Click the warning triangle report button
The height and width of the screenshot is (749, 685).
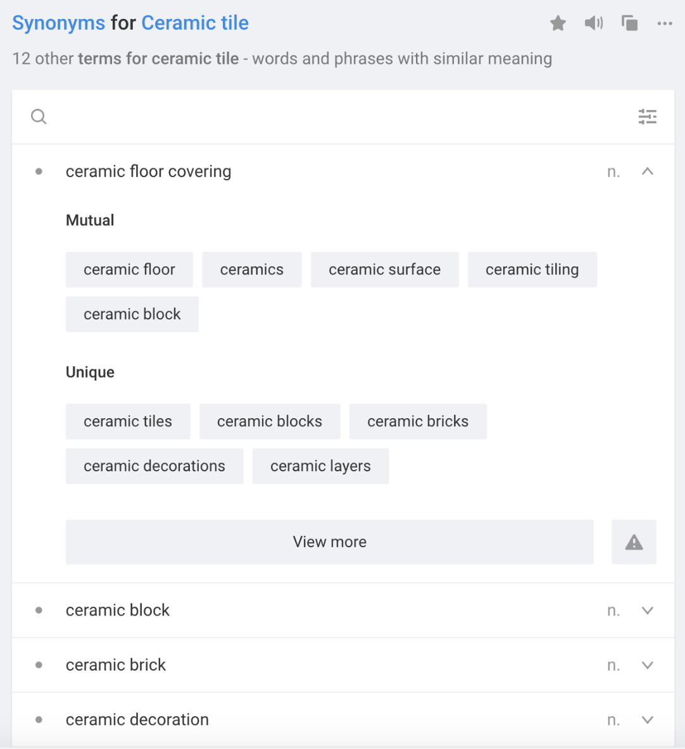click(634, 542)
